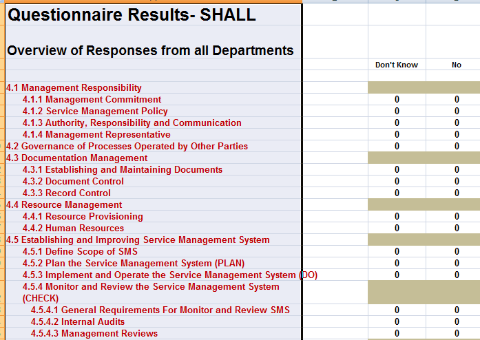480x340 pixels.
Task: Click Don't Know value for 4.5.2 PLAN row
Action: [397, 263]
